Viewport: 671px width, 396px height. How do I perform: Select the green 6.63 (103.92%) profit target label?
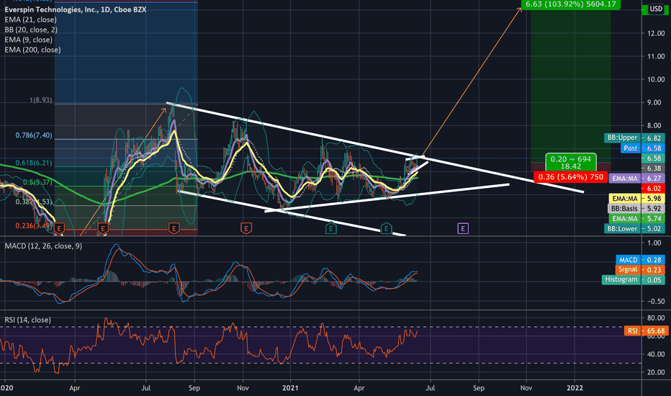(x=570, y=4)
